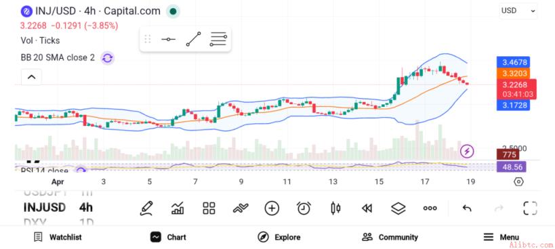Screen dimensions: 555x249
Task: Add symbol with plus circle icon
Action: (x=272, y=208)
